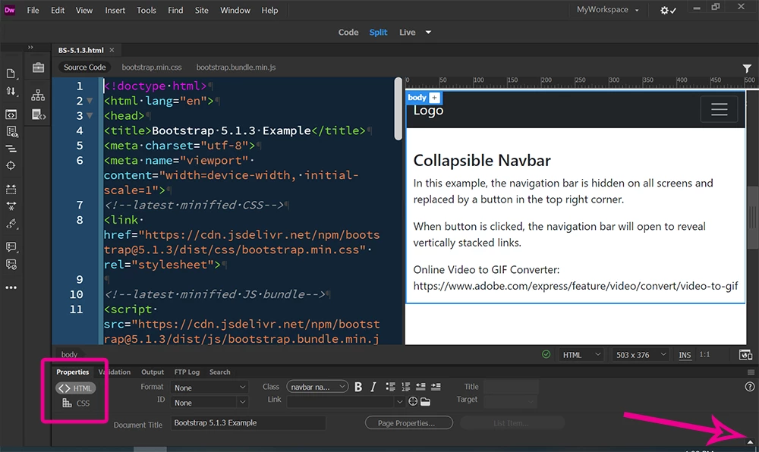Switch to the Output tab
This screenshot has height=452, width=759.
[153, 372]
